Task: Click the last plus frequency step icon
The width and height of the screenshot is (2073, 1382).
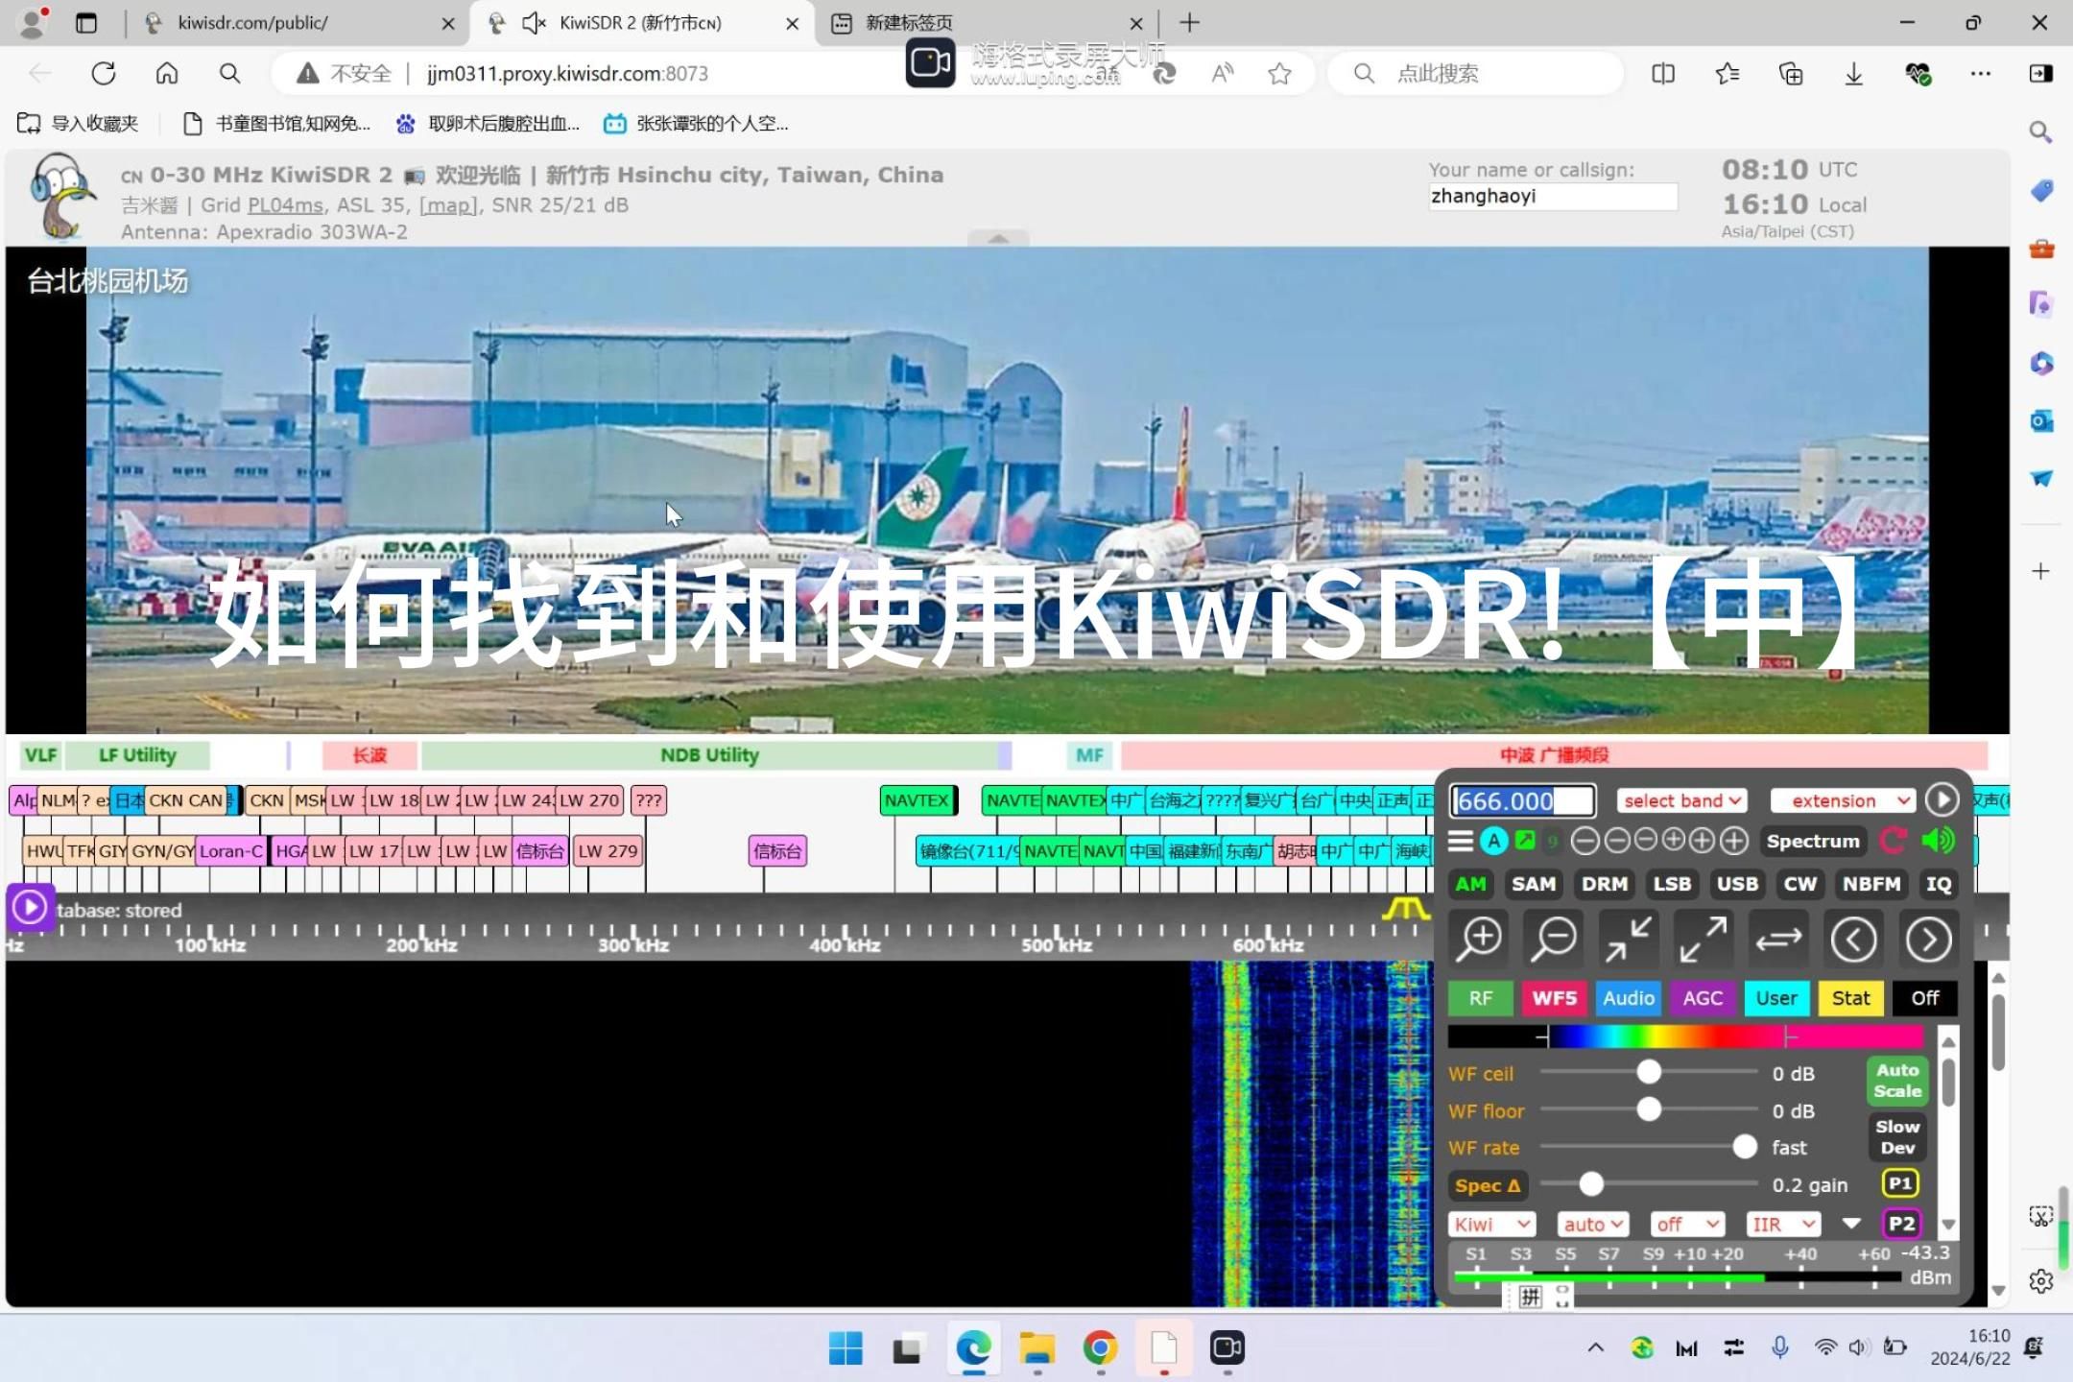Action: pos(1733,841)
